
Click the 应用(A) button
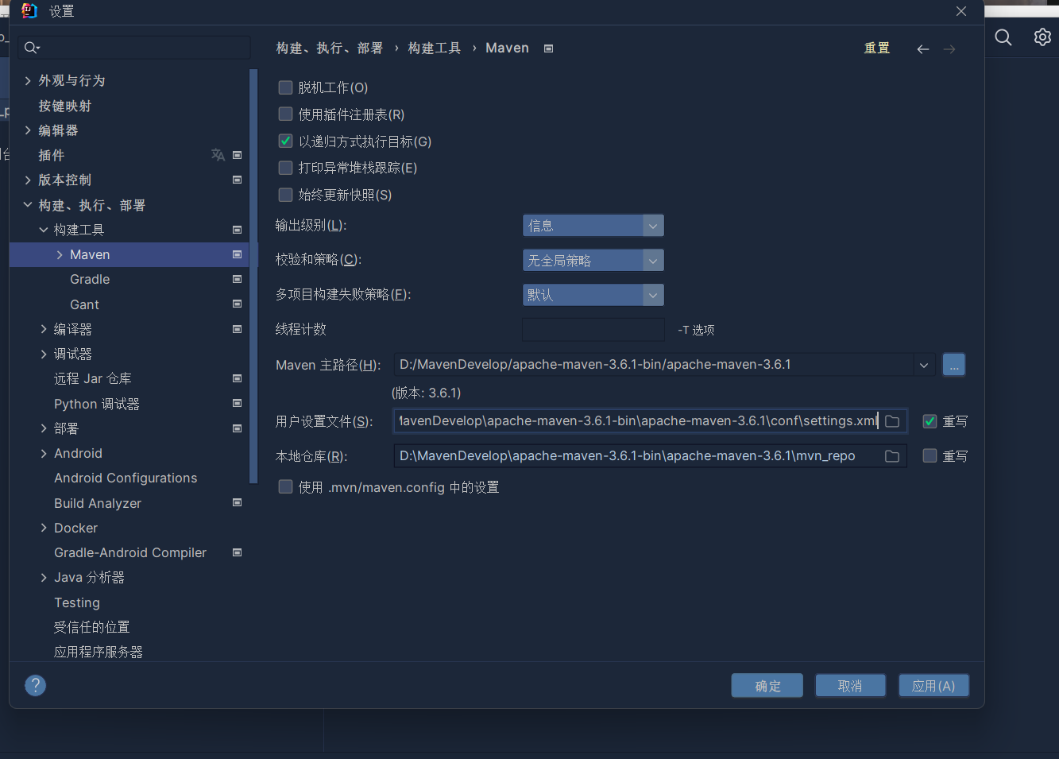pyautogui.click(x=933, y=686)
